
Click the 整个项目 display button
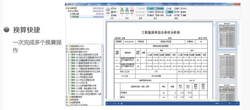pos(159,15)
